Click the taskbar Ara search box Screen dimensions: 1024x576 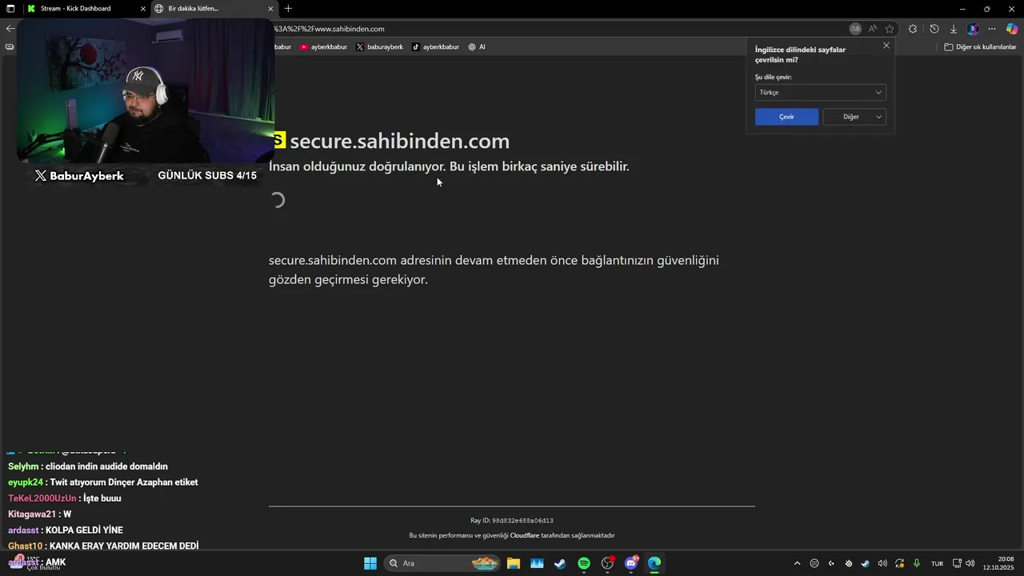(x=443, y=563)
